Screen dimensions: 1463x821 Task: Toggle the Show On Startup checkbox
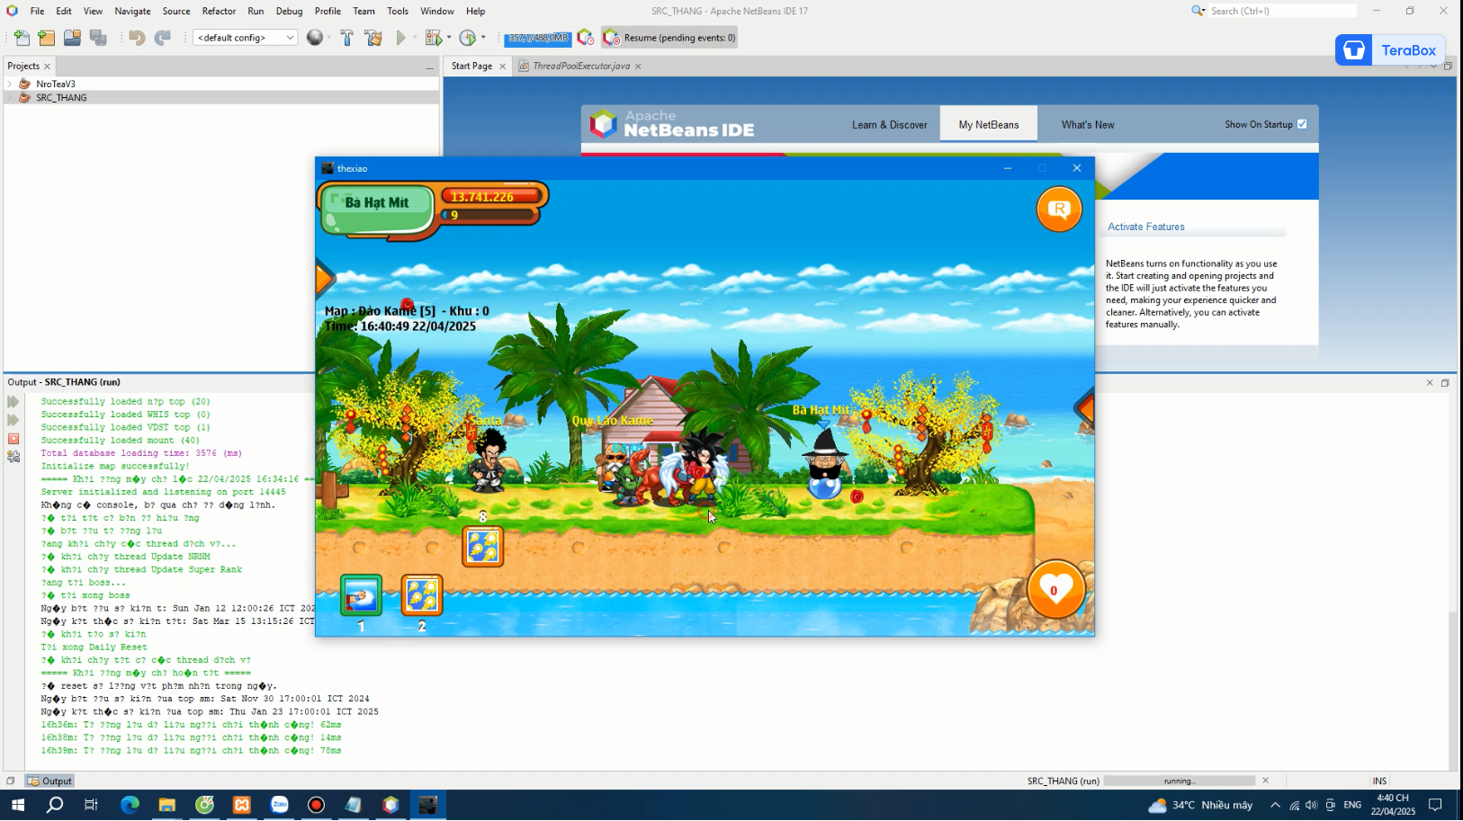[x=1302, y=124]
